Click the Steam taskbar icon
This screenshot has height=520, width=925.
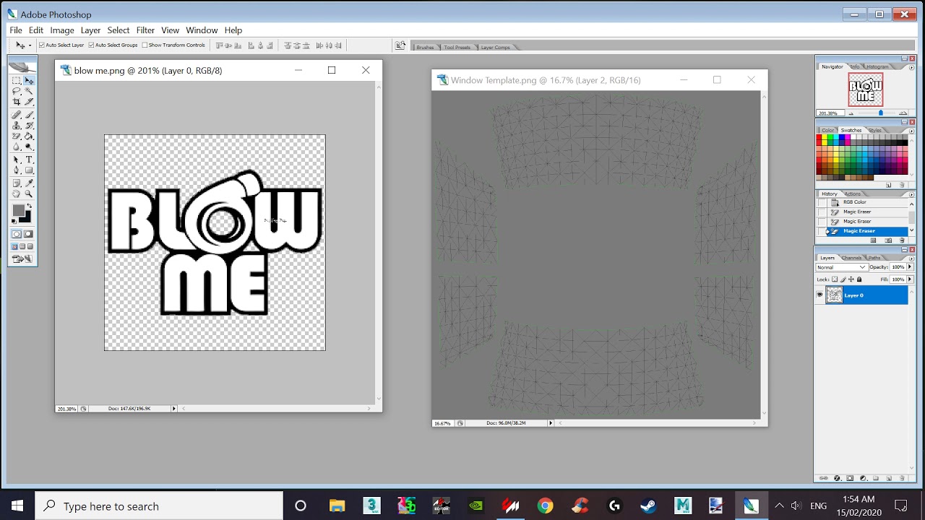click(647, 506)
